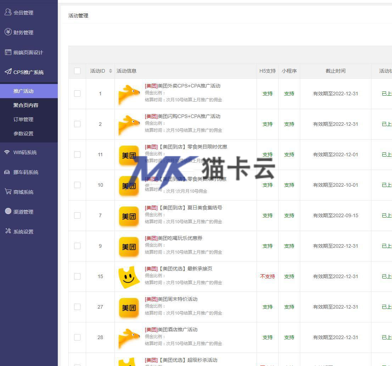Click smiley bag logo of activity 15
The image size is (392, 366).
point(129,277)
